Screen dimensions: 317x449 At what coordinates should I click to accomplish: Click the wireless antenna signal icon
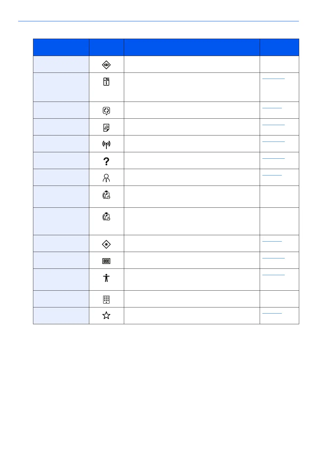click(x=106, y=145)
